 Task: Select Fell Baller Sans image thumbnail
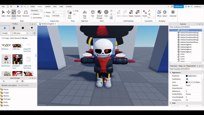tap(17, 59)
